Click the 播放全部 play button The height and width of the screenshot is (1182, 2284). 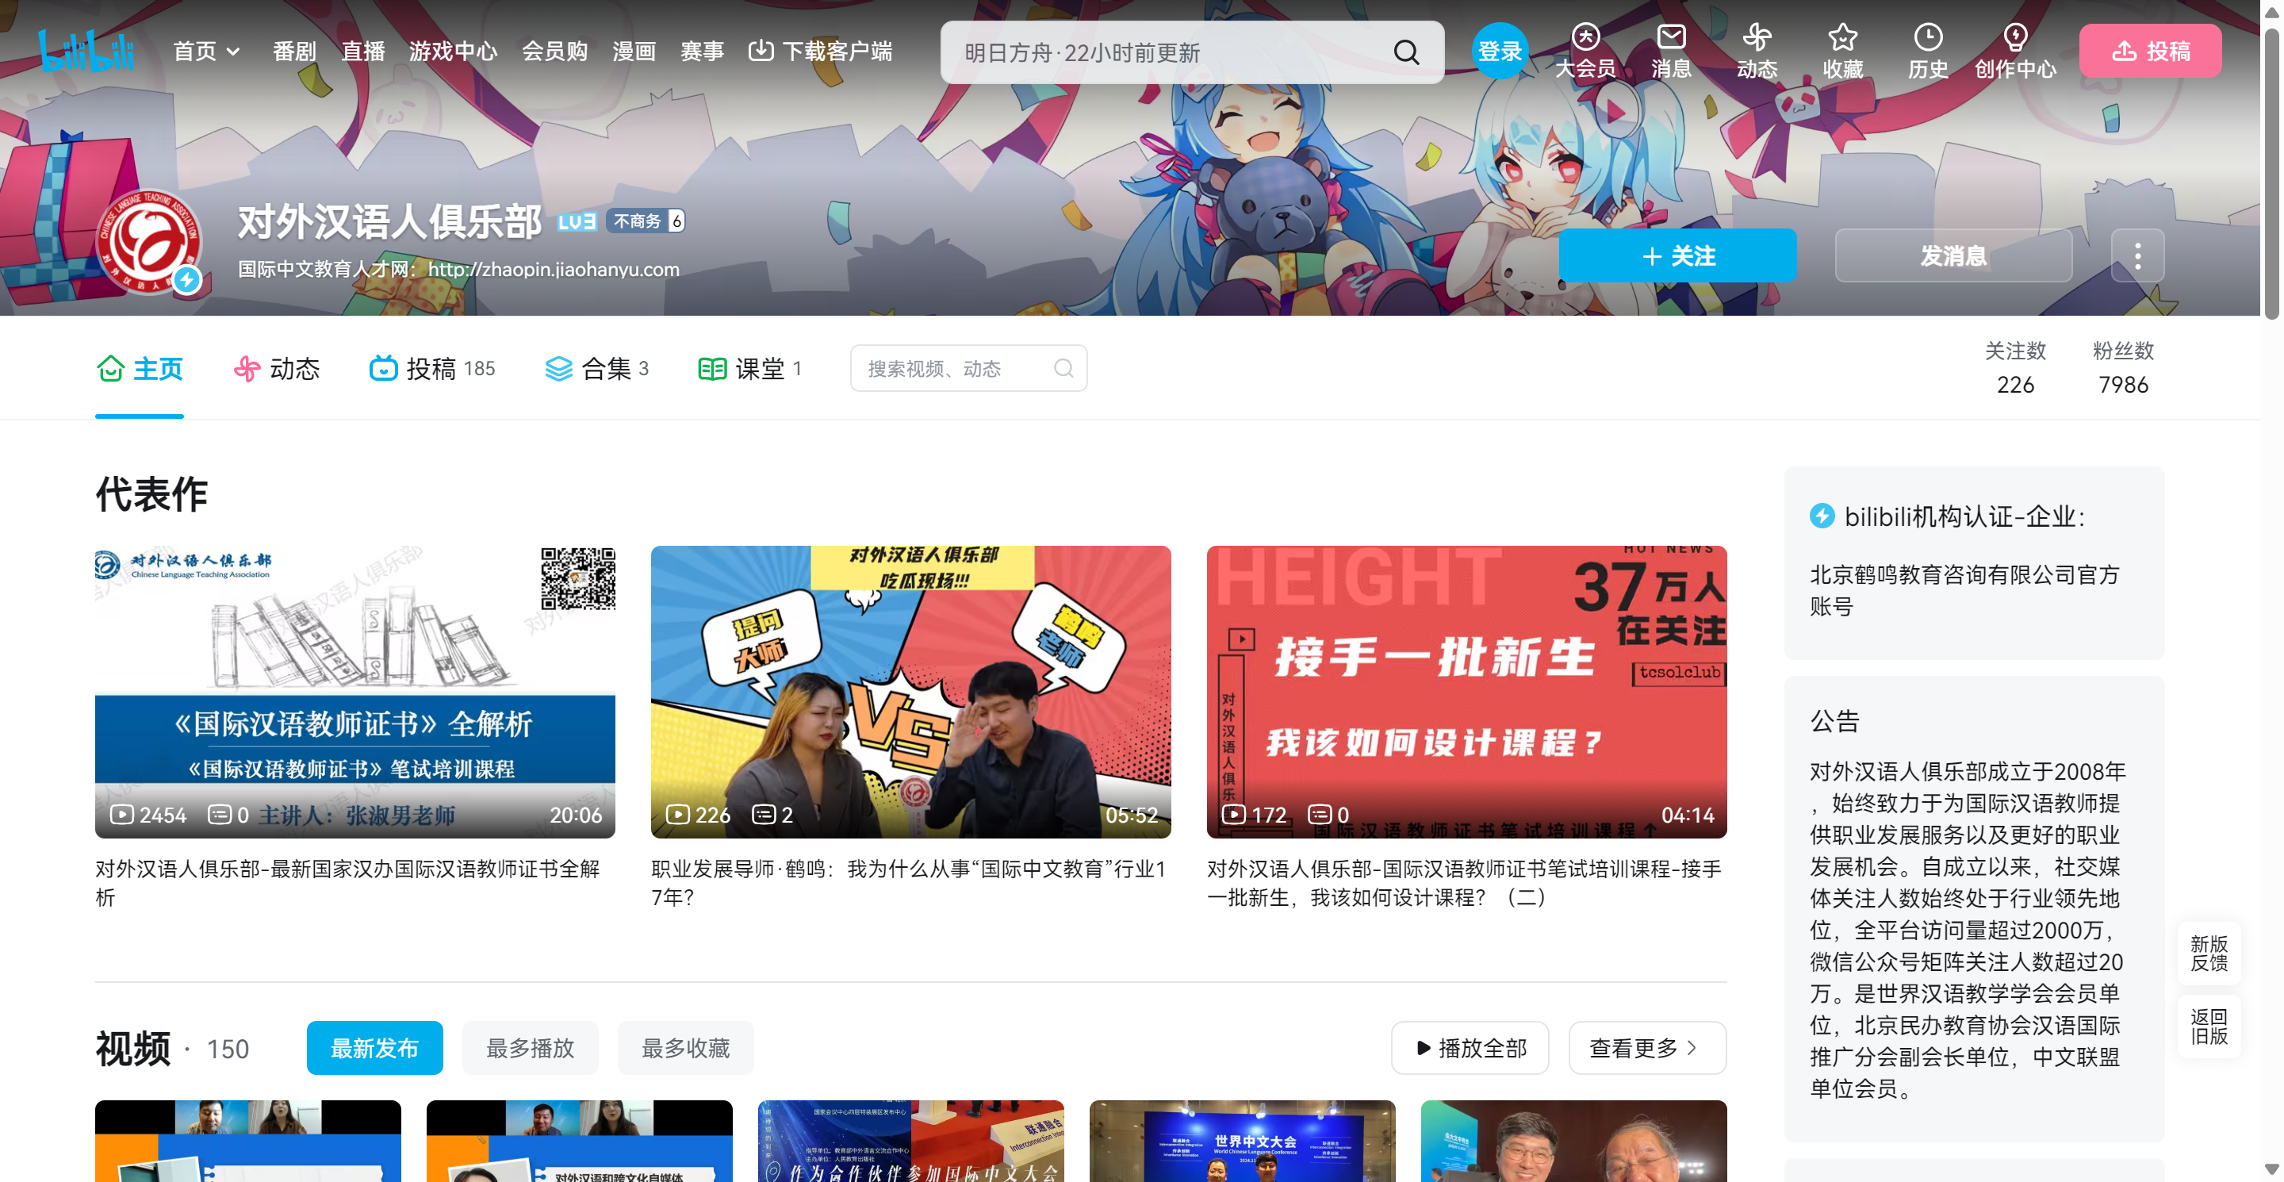pyautogui.click(x=1470, y=1047)
